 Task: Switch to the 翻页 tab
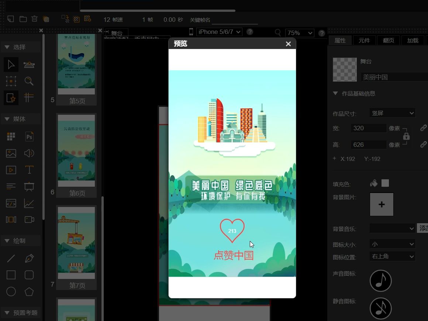pyautogui.click(x=389, y=40)
